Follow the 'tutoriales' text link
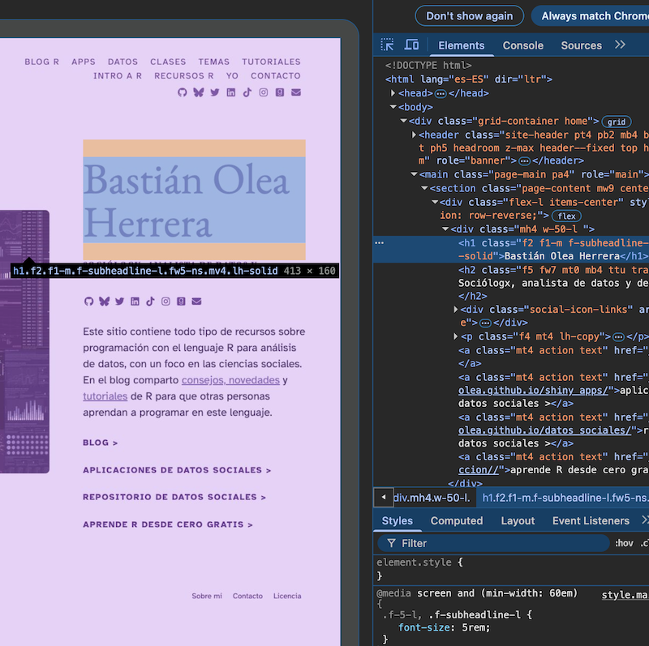 point(105,396)
